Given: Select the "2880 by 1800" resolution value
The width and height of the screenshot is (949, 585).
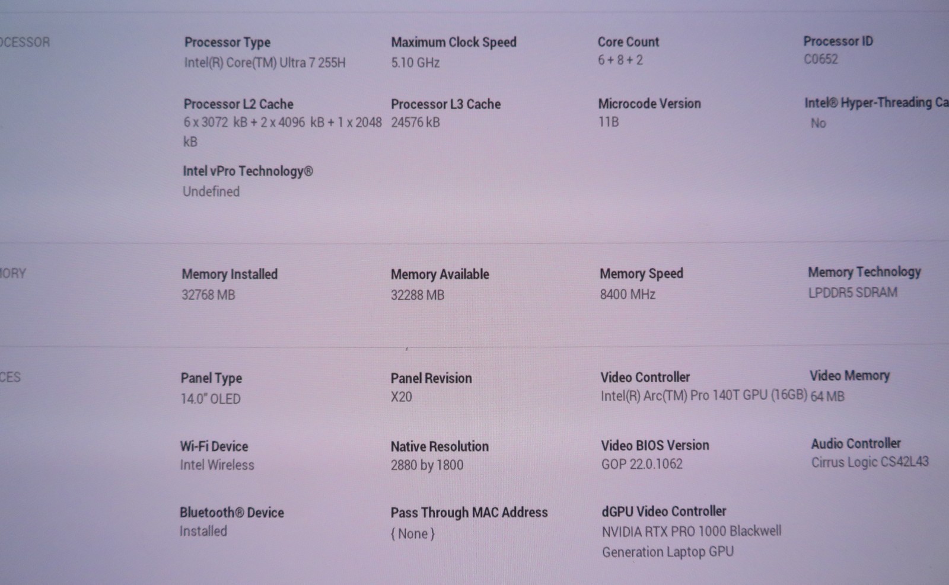Looking at the screenshot, I should tap(427, 465).
